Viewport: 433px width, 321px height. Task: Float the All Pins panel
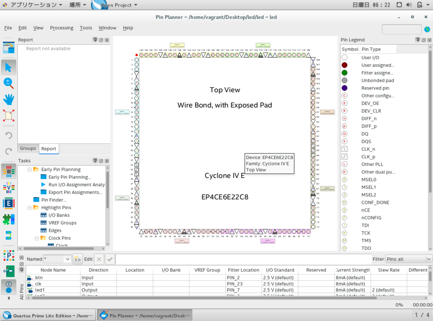pyautogui.click(x=22, y=264)
